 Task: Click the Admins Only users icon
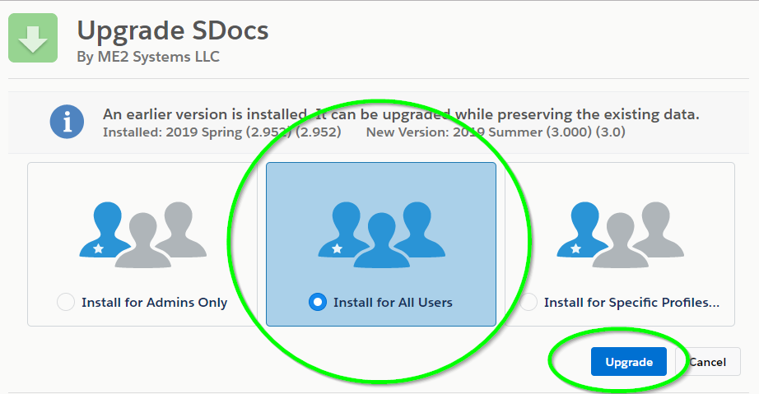(x=142, y=234)
